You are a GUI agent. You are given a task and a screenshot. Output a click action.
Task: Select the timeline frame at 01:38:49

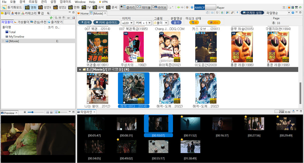tap(190, 147)
